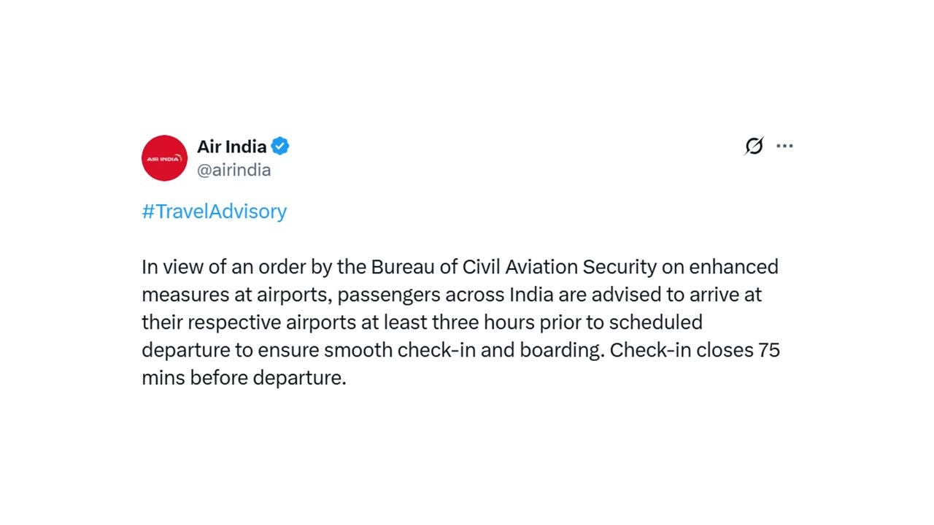934x525 pixels.
Task: Open the #TravelAdvisory hashtag
Action: pos(214,211)
